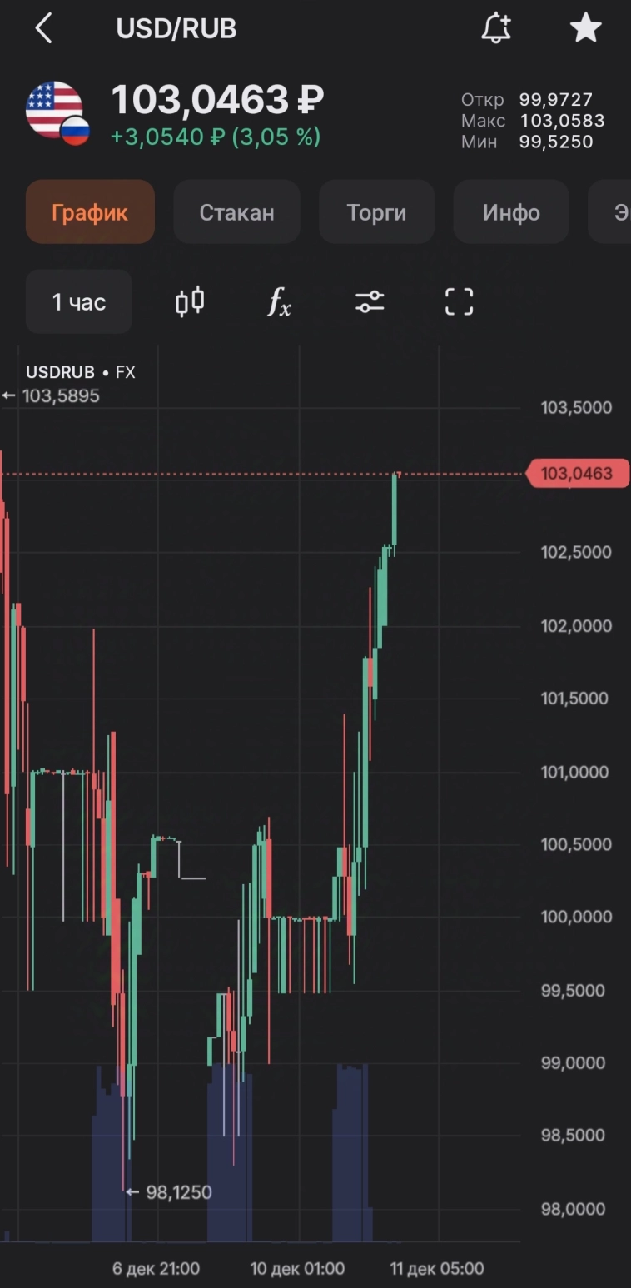Click the current price label 103,0463 on axis
This screenshot has height=1288, width=631.
tap(577, 474)
